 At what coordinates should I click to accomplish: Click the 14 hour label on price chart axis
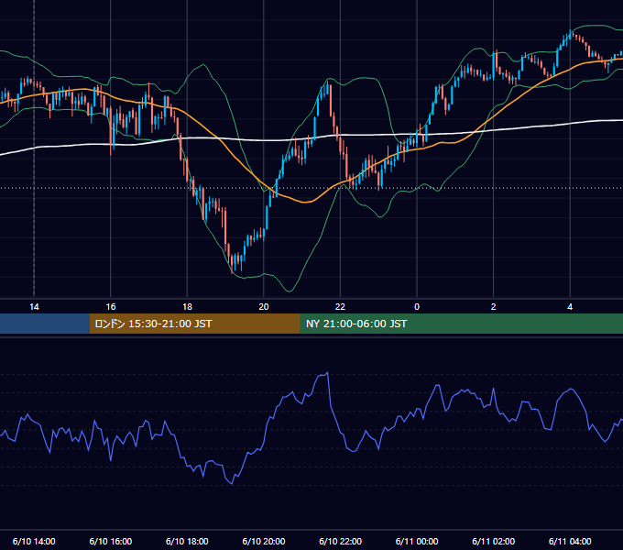pos(34,307)
